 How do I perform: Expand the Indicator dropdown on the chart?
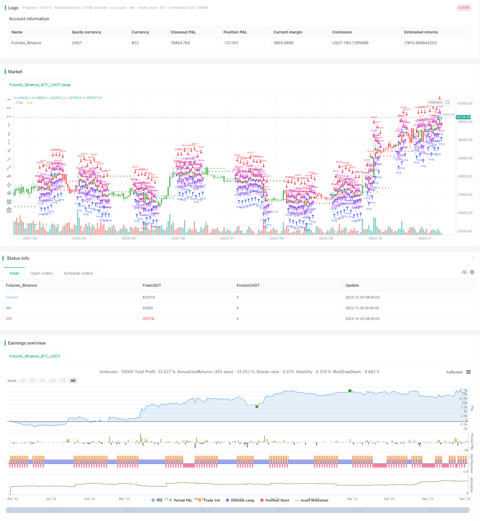435,102
